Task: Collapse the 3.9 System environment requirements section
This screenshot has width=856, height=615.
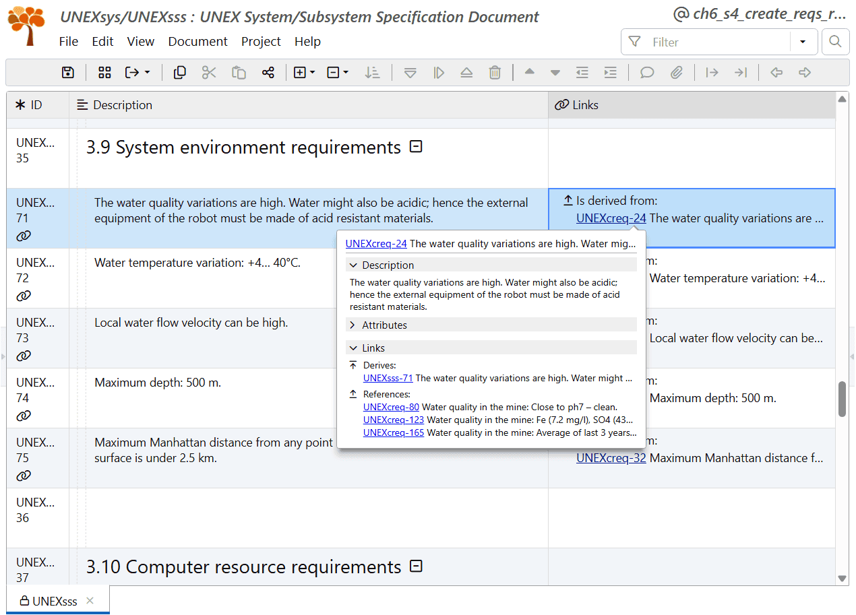Action: 416,146
